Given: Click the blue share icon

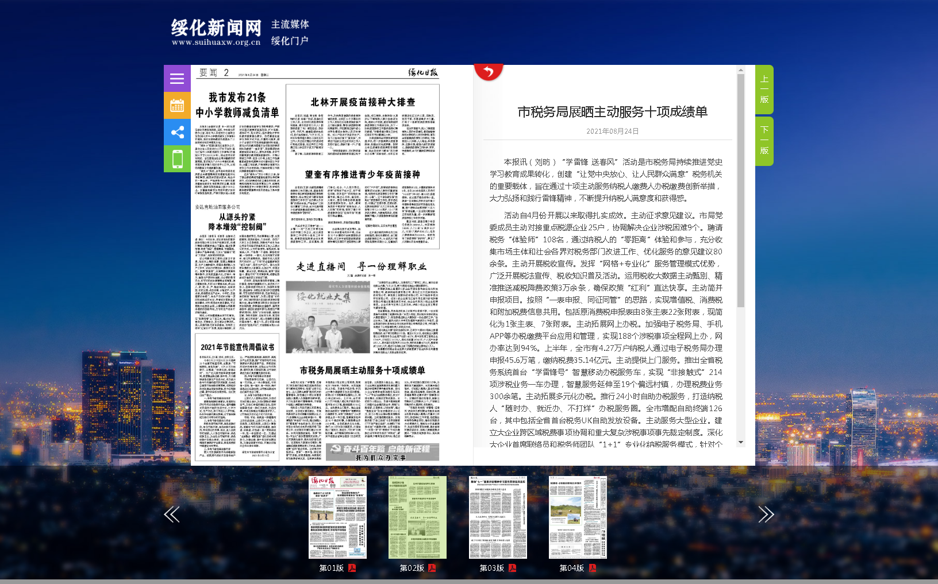Looking at the screenshot, I should click(x=177, y=132).
